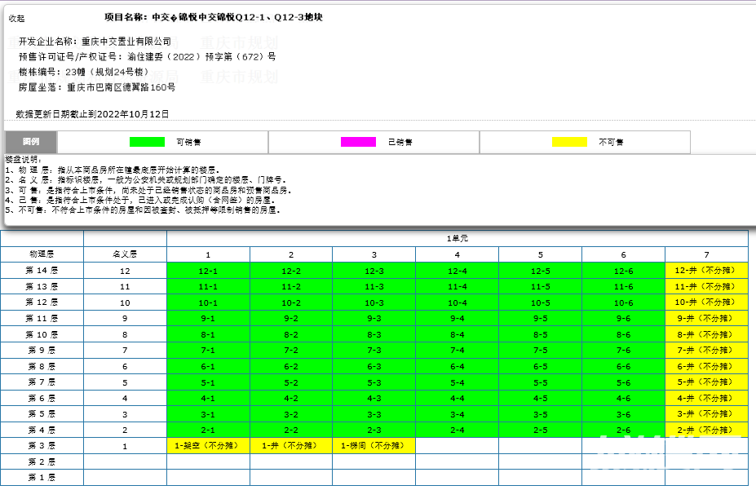The image size is (756, 490).
Task: Open unit 10-1 cell
Action: coord(208,302)
